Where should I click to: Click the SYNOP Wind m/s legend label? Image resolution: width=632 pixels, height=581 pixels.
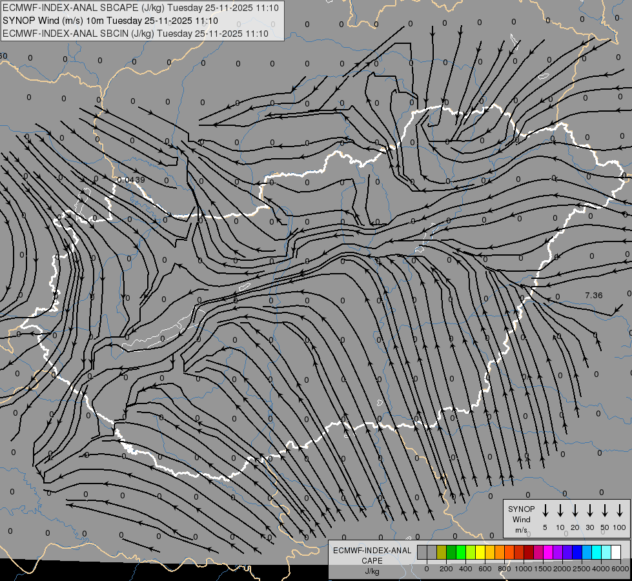click(x=521, y=519)
